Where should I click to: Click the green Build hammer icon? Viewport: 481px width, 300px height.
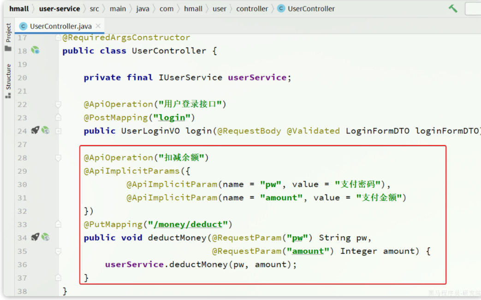point(453,8)
